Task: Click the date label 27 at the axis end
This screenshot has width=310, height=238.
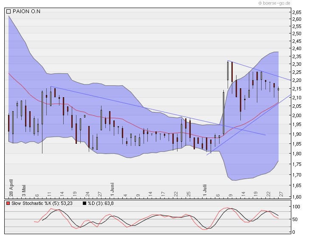Action: (x=281, y=194)
